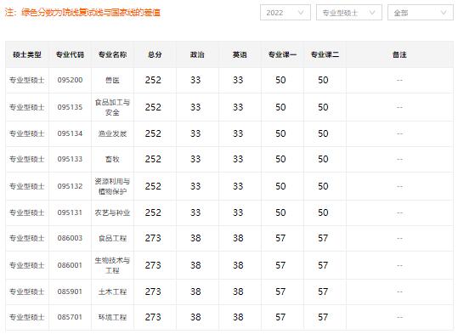
Task: Click 专业课一 score 57 in 生物技术与工程 row
Action: click(280, 265)
